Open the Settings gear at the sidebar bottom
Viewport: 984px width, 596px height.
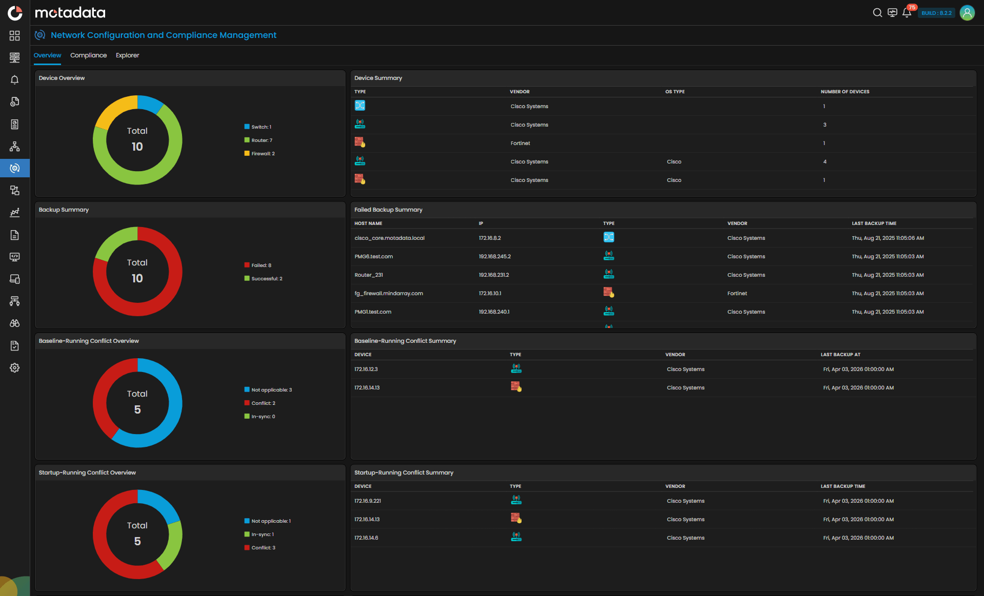[x=14, y=367]
